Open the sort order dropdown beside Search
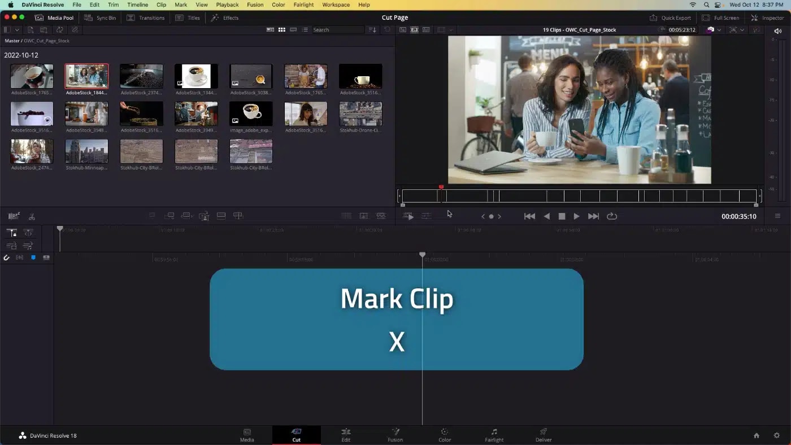The height and width of the screenshot is (445, 791). [x=372, y=29]
